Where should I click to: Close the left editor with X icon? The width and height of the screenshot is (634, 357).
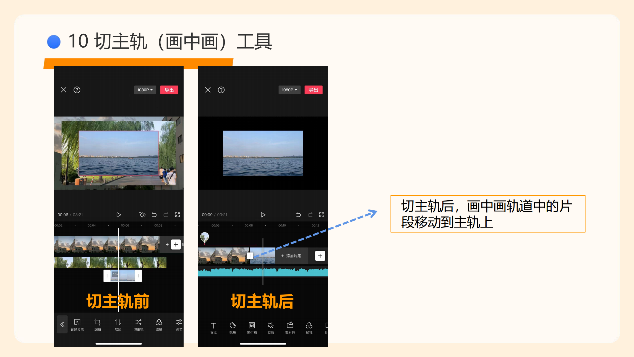tap(64, 90)
